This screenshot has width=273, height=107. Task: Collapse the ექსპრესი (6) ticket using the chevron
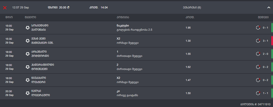tap(268, 8)
